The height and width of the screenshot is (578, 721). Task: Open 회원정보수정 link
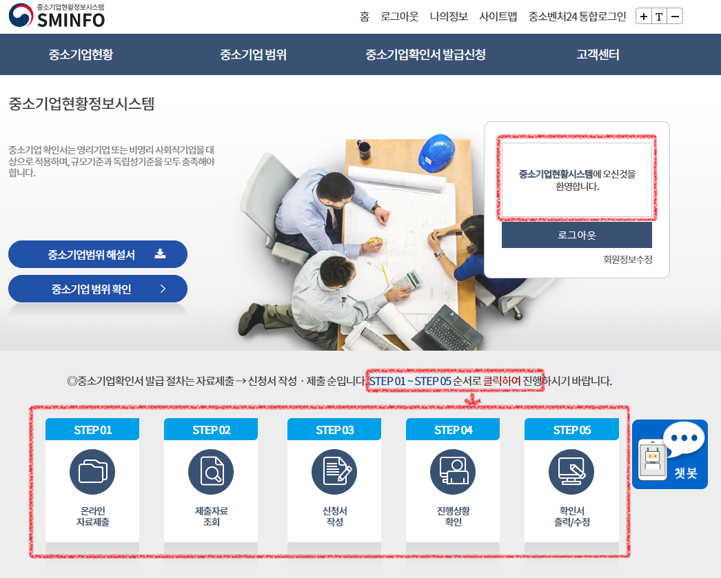628,259
